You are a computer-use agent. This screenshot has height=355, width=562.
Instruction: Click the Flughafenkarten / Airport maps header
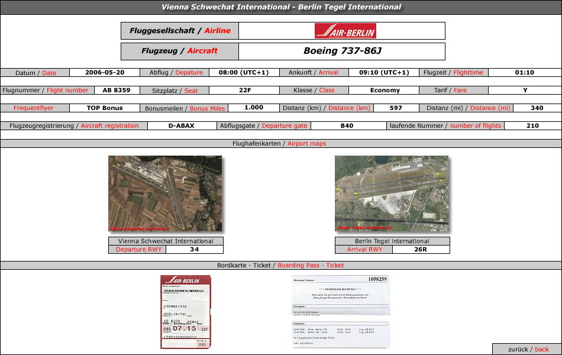pos(280,143)
